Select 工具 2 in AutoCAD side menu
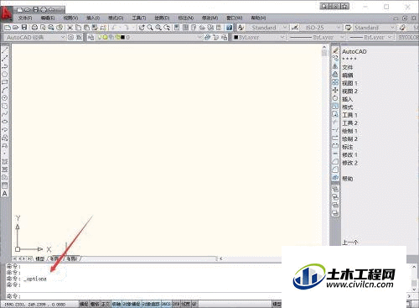This screenshot has width=419, height=308. pos(350,123)
